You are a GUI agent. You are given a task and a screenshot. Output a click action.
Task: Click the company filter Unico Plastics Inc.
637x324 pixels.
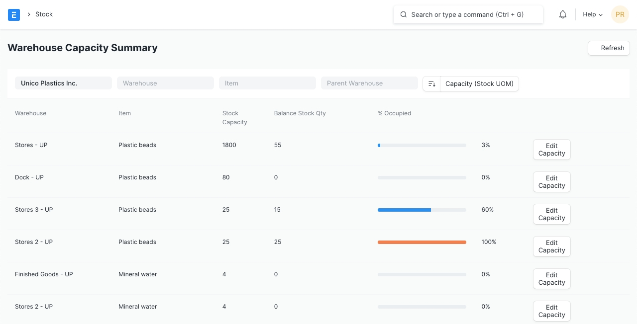point(63,83)
